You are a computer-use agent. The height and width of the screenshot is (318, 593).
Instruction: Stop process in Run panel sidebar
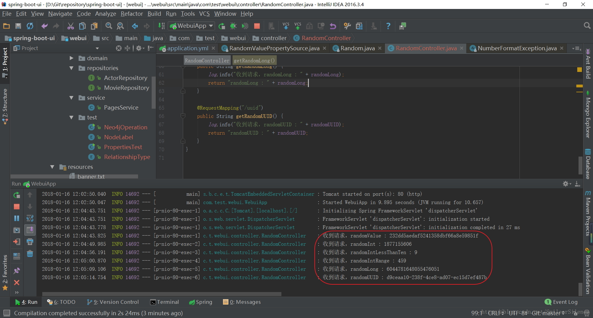[x=17, y=207]
